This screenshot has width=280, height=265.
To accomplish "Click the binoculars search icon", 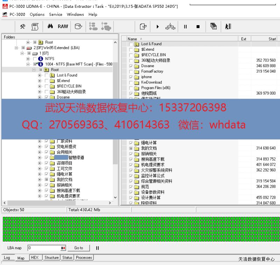I will (x=50, y=27).
